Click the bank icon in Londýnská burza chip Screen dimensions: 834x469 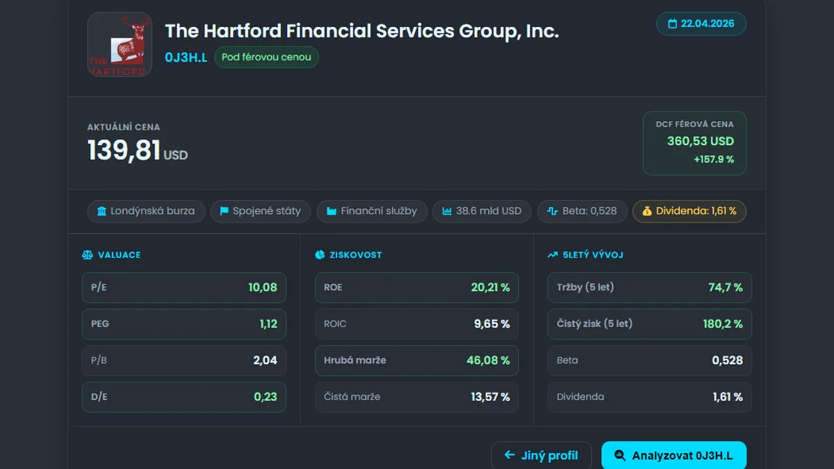point(102,211)
